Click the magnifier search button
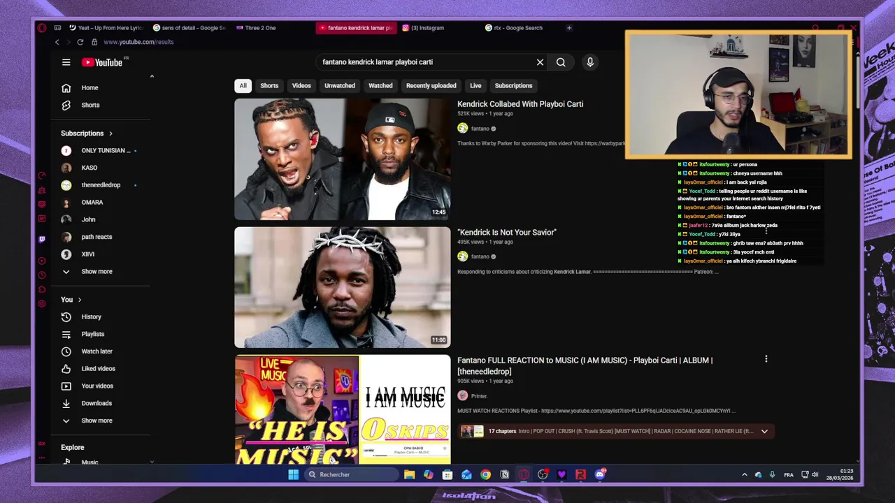Image resolution: width=895 pixels, height=503 pixels. (561, 62)
